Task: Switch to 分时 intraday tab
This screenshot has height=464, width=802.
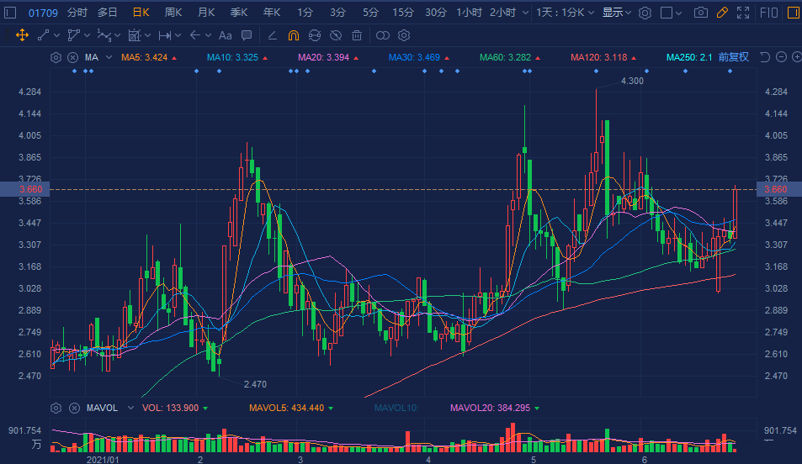Action: [x=77, y=13]
